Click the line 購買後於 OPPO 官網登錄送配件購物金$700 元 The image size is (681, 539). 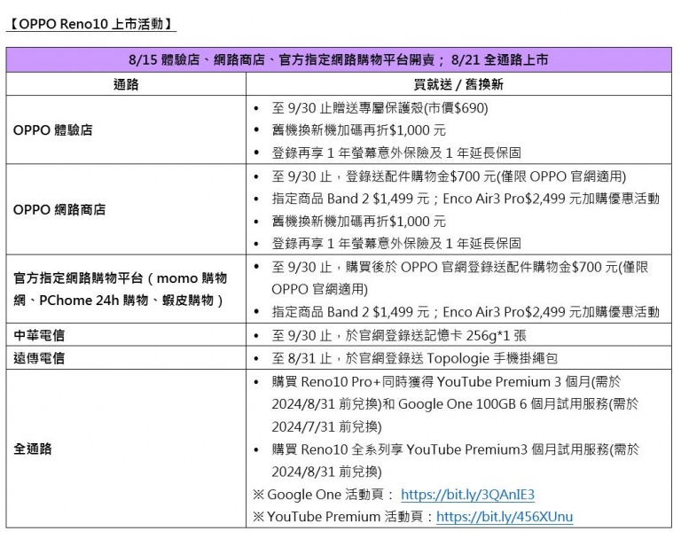(x=460, y=278)
